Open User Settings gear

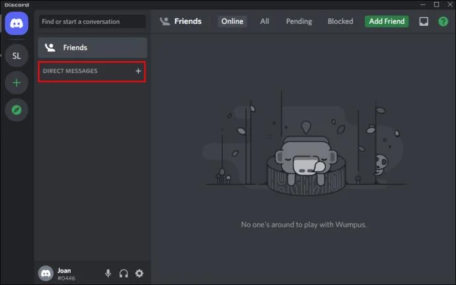pyautogui.click(x=139, y=273)
